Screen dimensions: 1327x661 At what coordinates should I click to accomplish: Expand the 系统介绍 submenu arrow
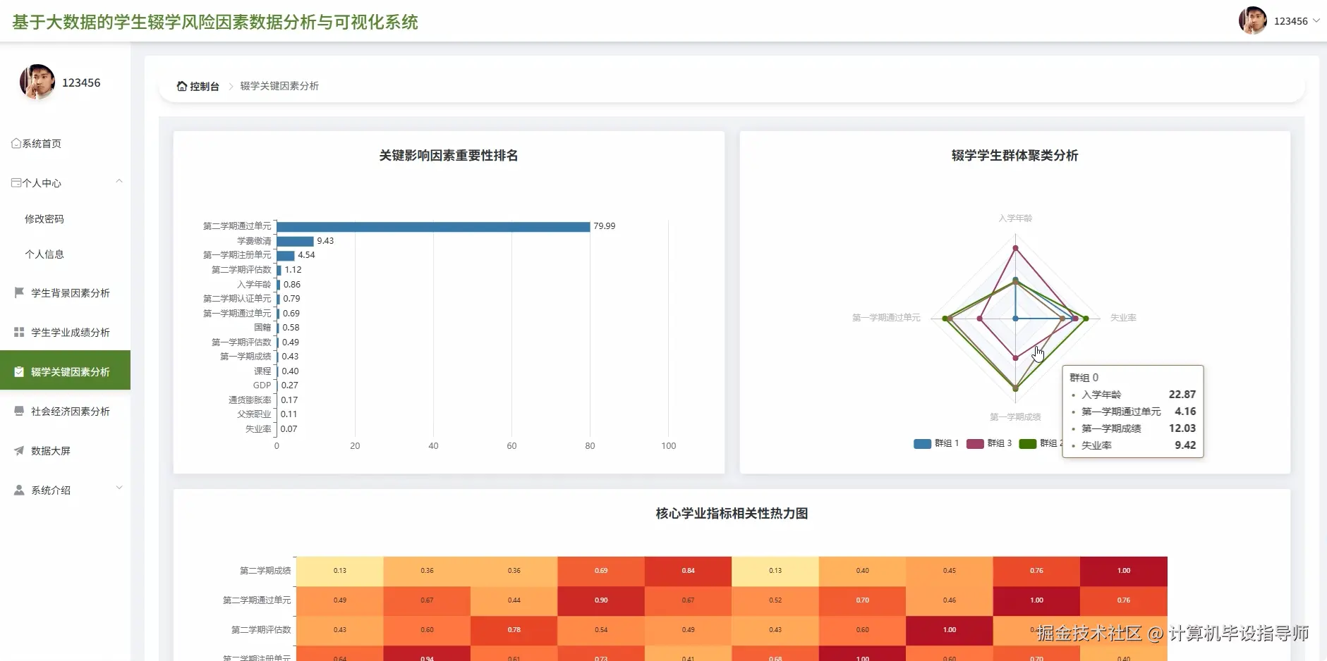[119, 488]
